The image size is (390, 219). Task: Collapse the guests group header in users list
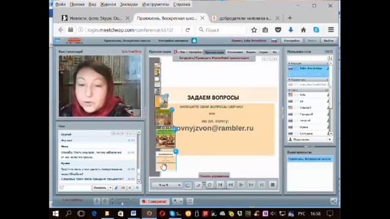pyautogui.click(x=308, y=90)
